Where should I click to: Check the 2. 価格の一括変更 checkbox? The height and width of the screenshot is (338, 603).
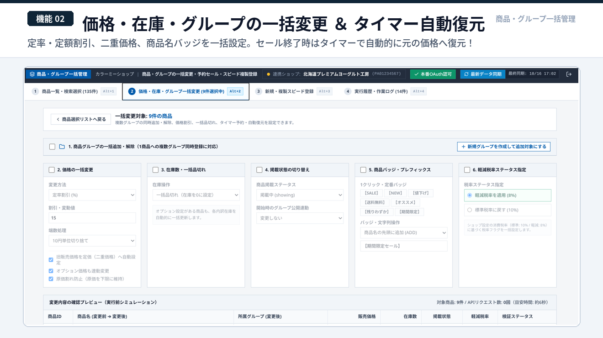(52, 170)
